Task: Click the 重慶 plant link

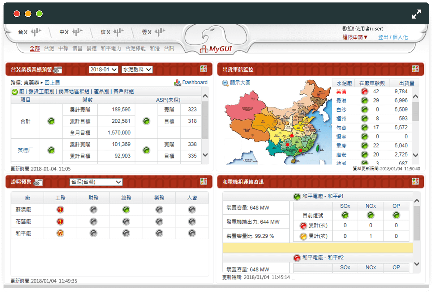Action: tap(341, 146)
